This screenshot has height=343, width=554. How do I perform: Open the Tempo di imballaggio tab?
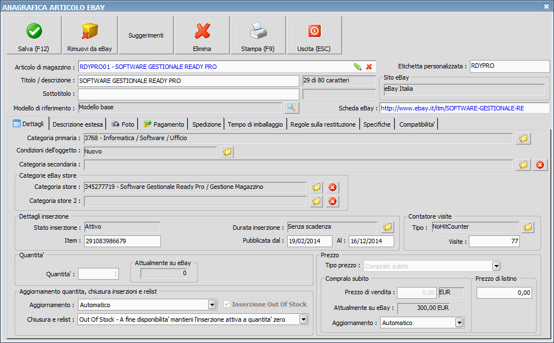click(255, 124)
